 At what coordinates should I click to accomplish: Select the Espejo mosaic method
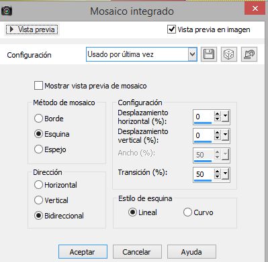coord(38,149)
